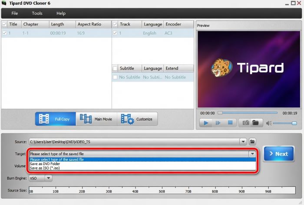Close the Tipard DVD Cloner window

point(299,3)
